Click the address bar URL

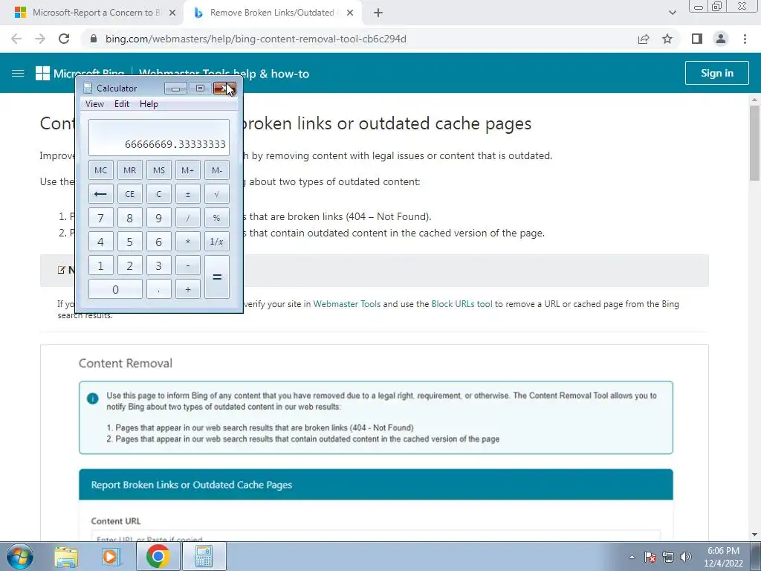256,39
